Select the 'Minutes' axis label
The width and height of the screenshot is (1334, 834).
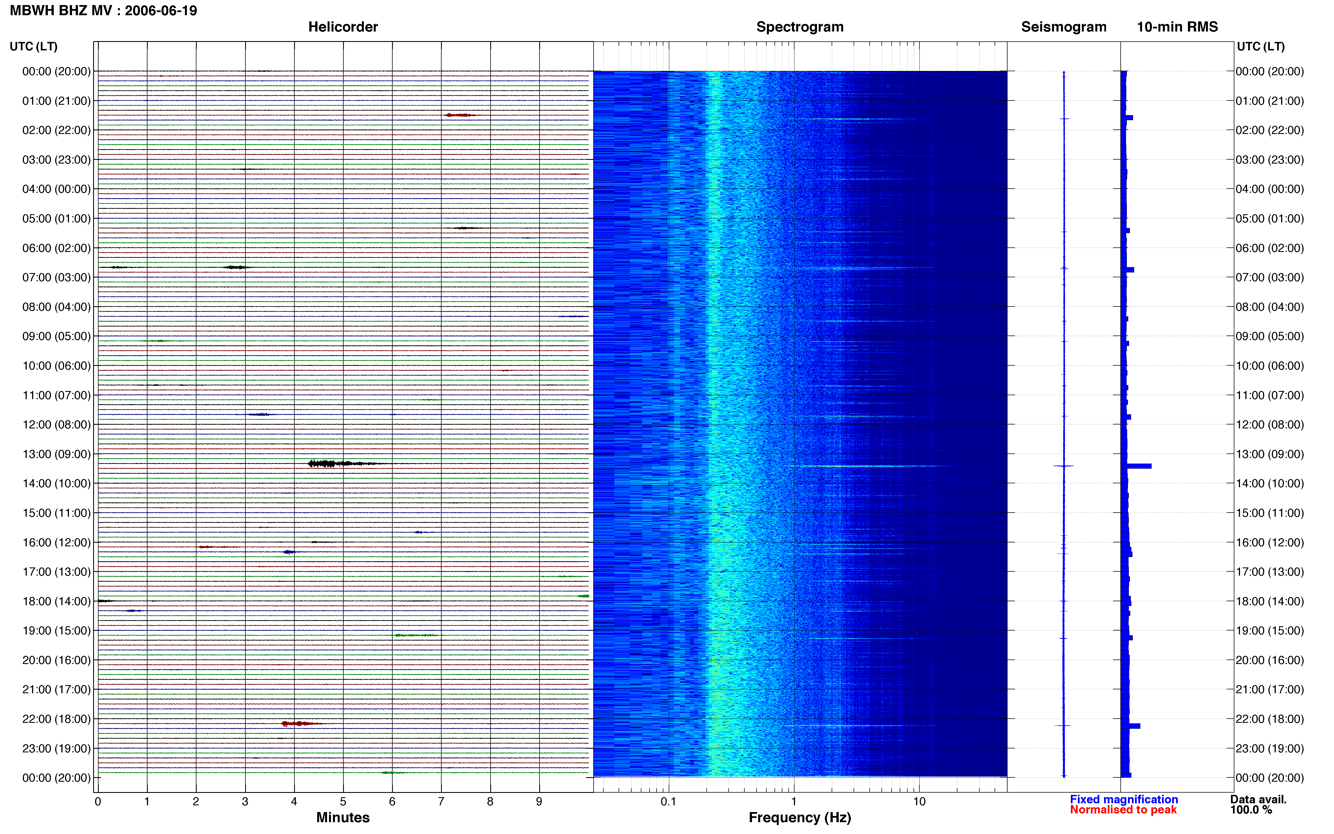point(343,817)
